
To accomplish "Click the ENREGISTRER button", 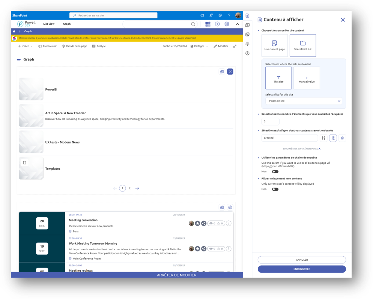I will (302, 269).
